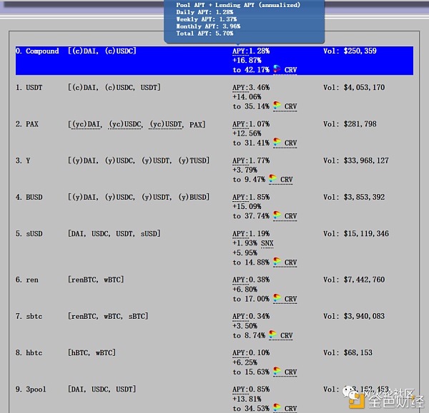Click the [(c)DAI, (c)USDC] token list

click(x=102, y=51)
